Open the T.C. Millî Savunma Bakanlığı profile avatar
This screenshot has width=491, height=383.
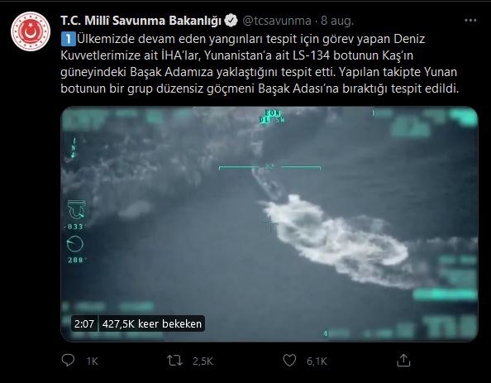coord(31,31)
